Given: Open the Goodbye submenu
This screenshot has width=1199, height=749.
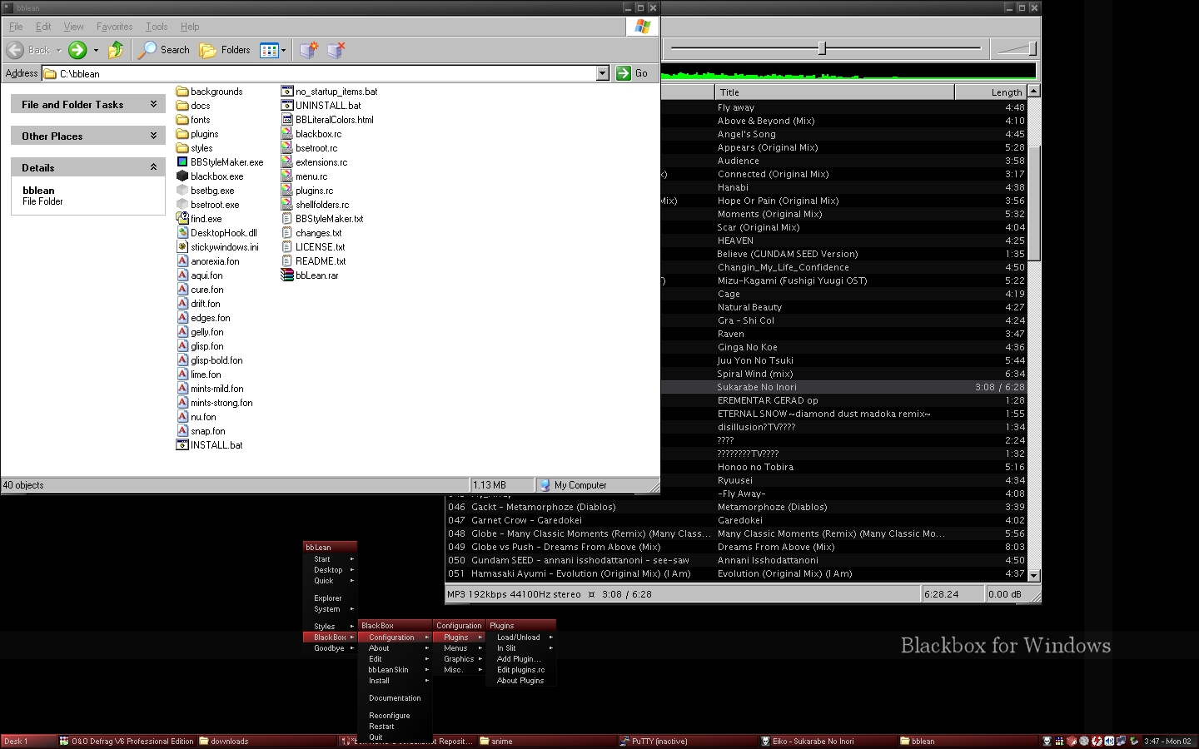Looking at the screenshot, I should coord(331,648).
